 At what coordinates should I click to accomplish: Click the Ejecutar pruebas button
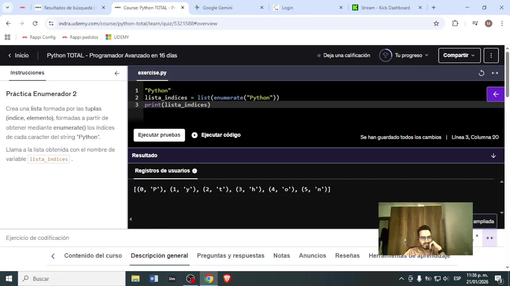click(159, 135)
